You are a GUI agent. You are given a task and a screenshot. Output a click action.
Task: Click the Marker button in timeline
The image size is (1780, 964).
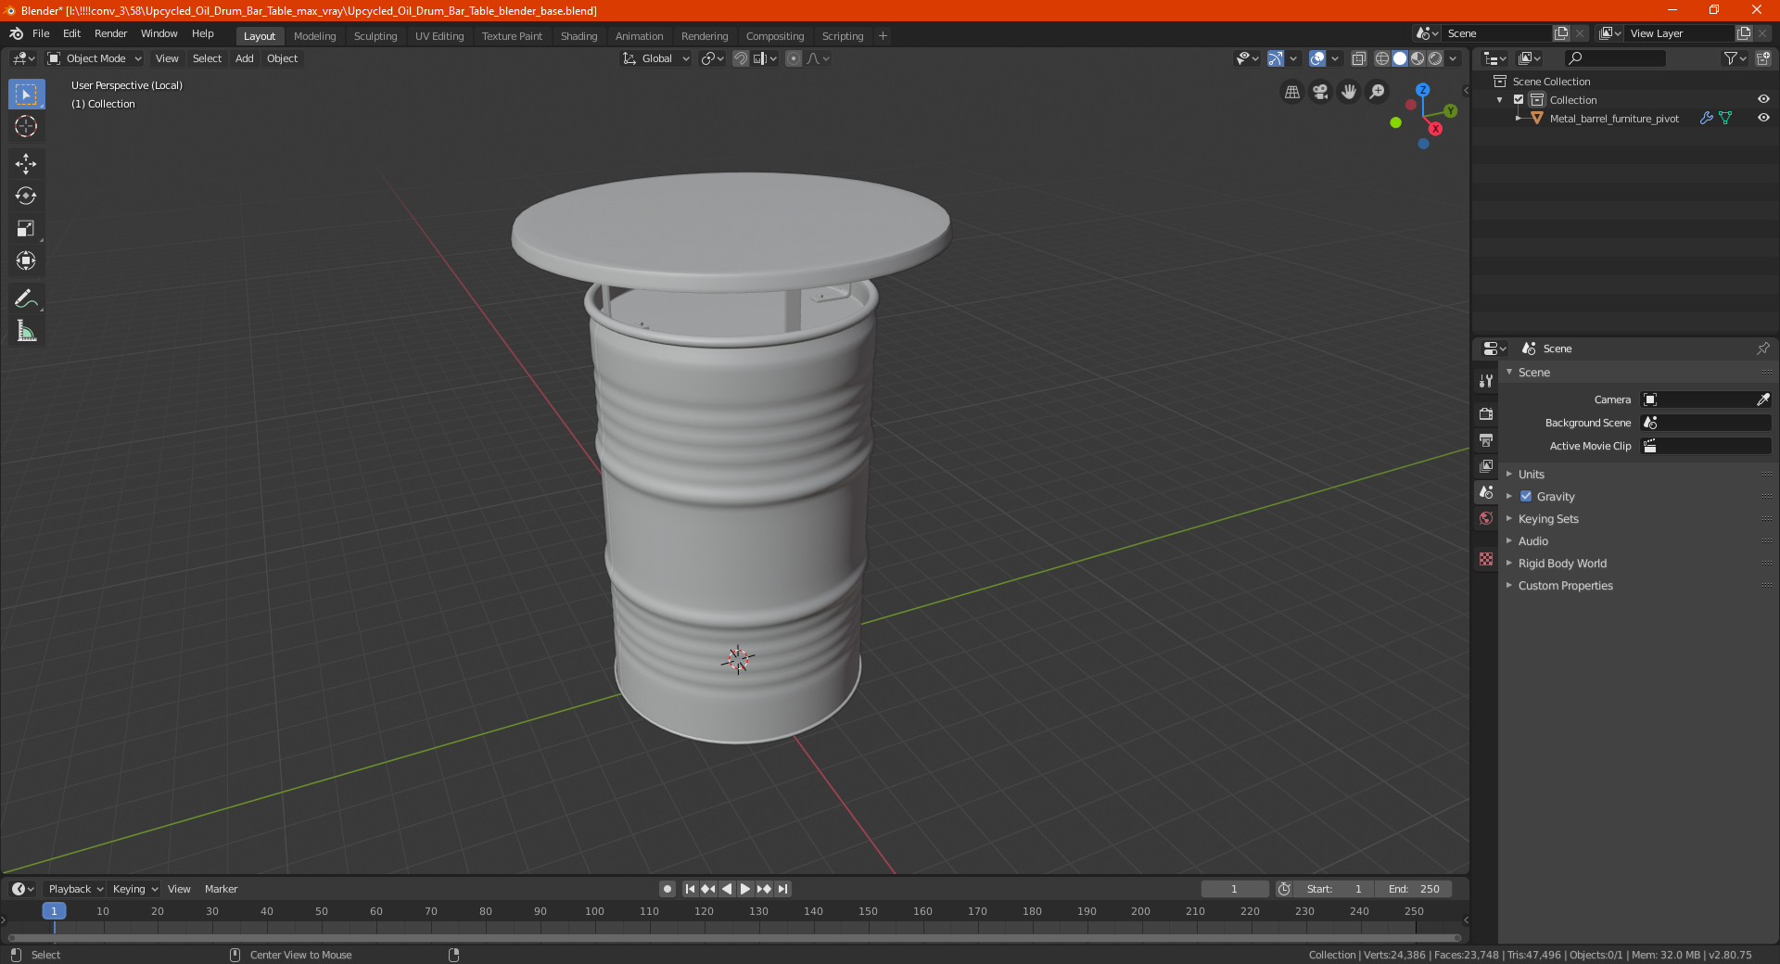(221, 889)
